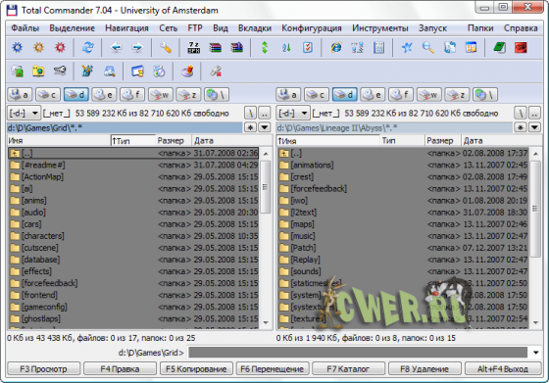Select network drive button in right panel
Image resolution: width=549 pixels, height=383 pixels.
485,94
